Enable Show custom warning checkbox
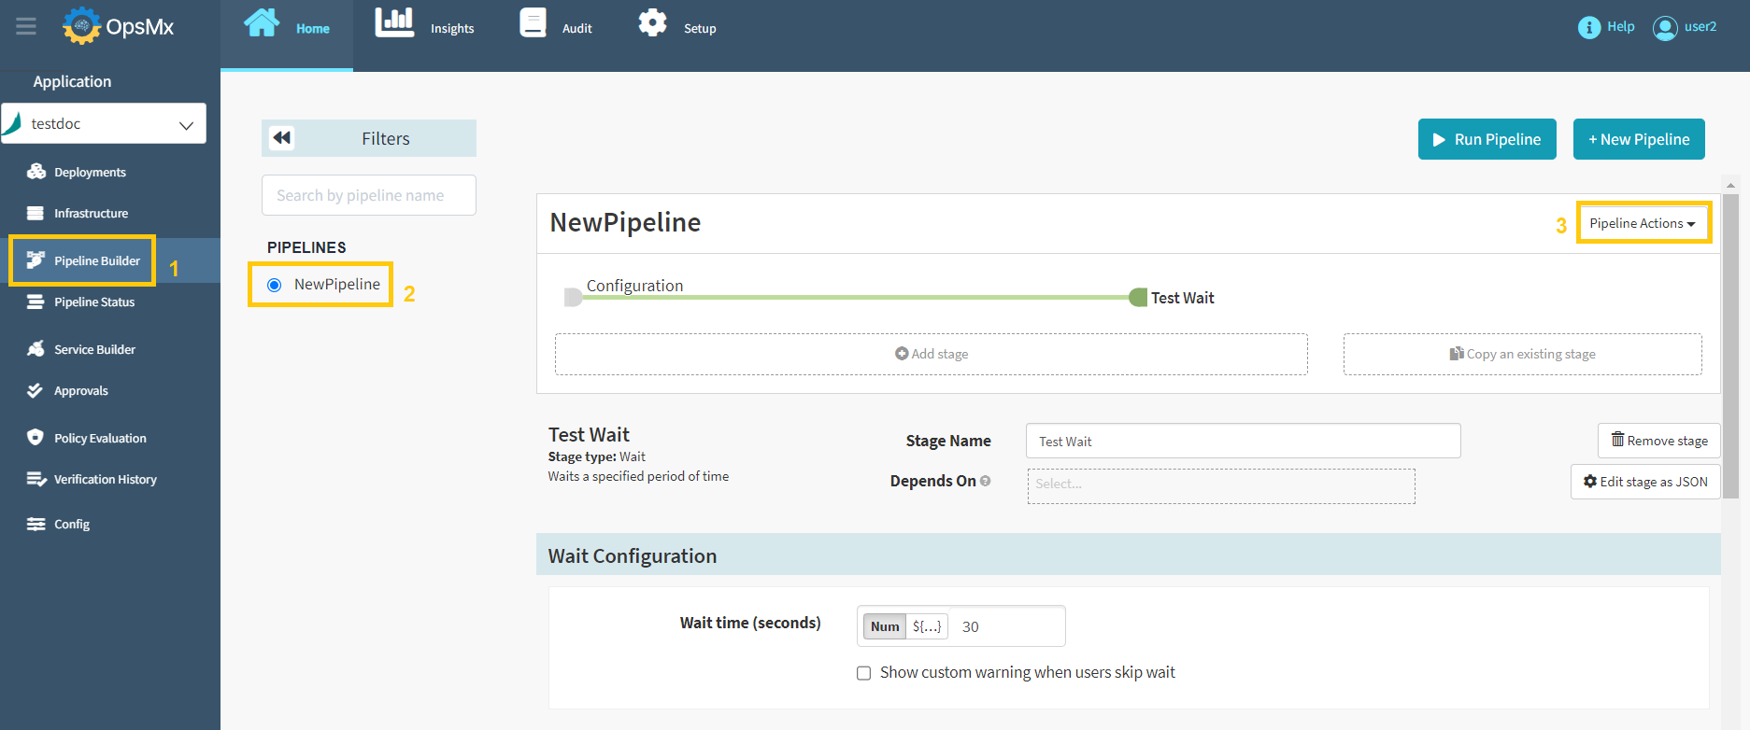Image resolution: width=1750 pixels, height=730 pixels. [863, 673]
